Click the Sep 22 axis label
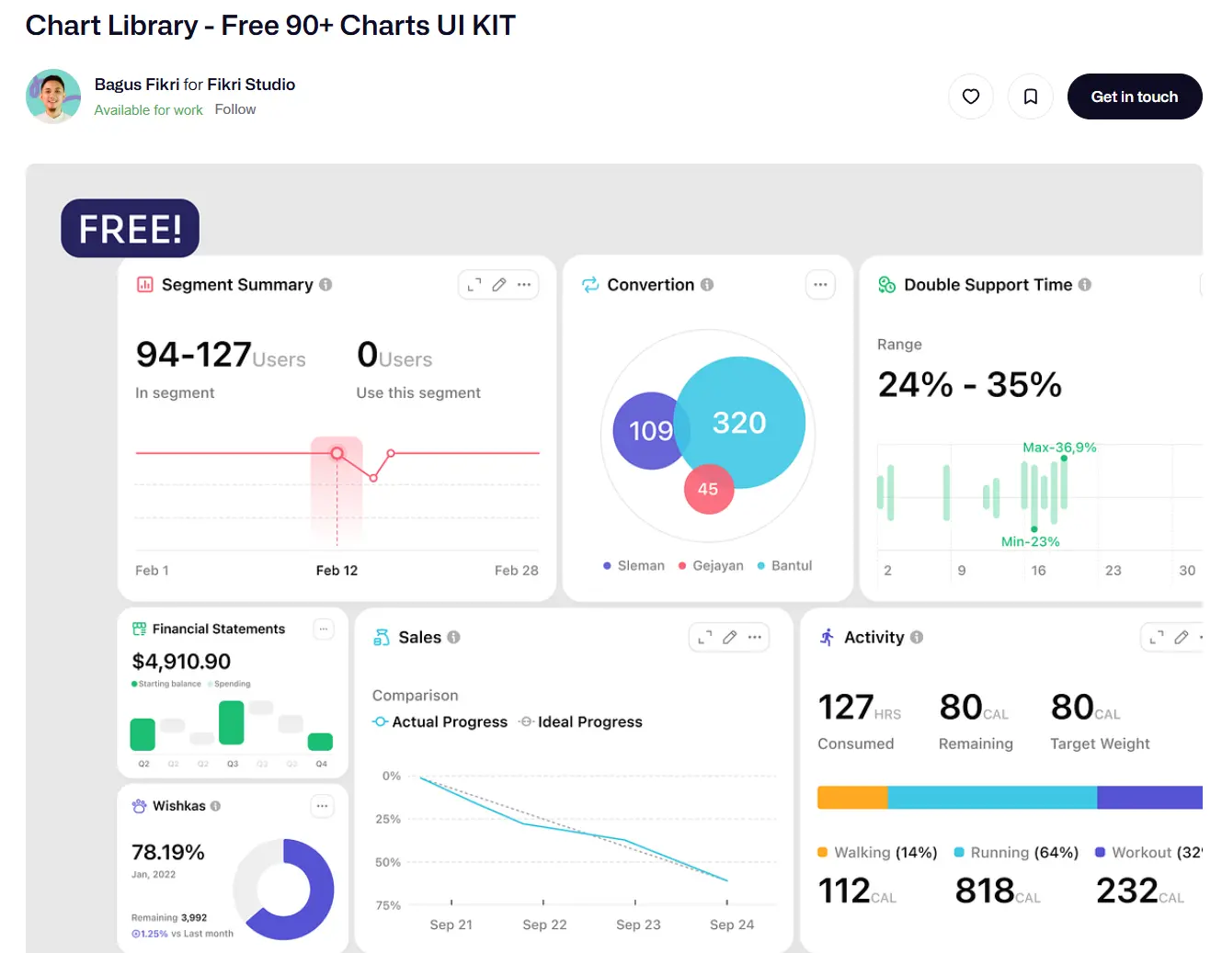The image size is (1222, 953). pos(544,925)
